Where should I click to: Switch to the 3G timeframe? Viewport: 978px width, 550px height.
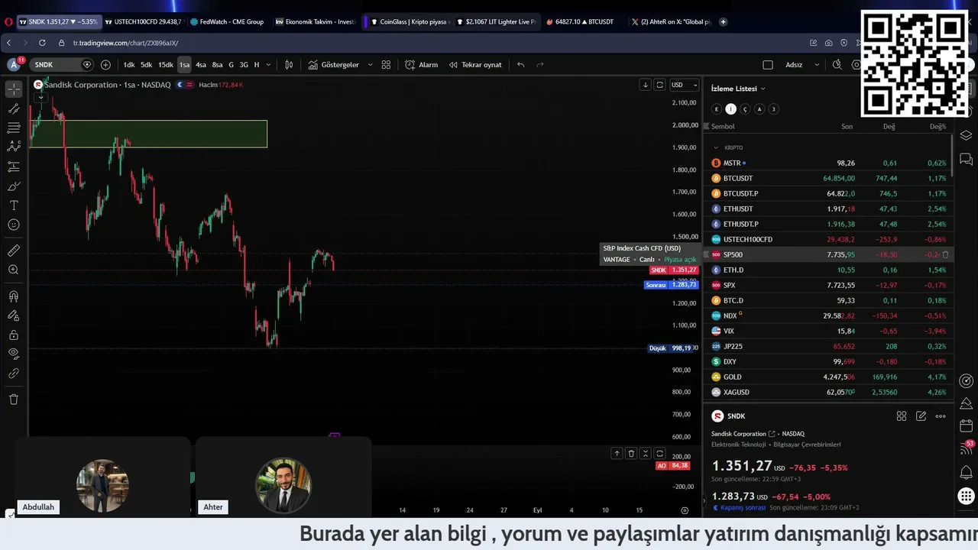(244, 65)
